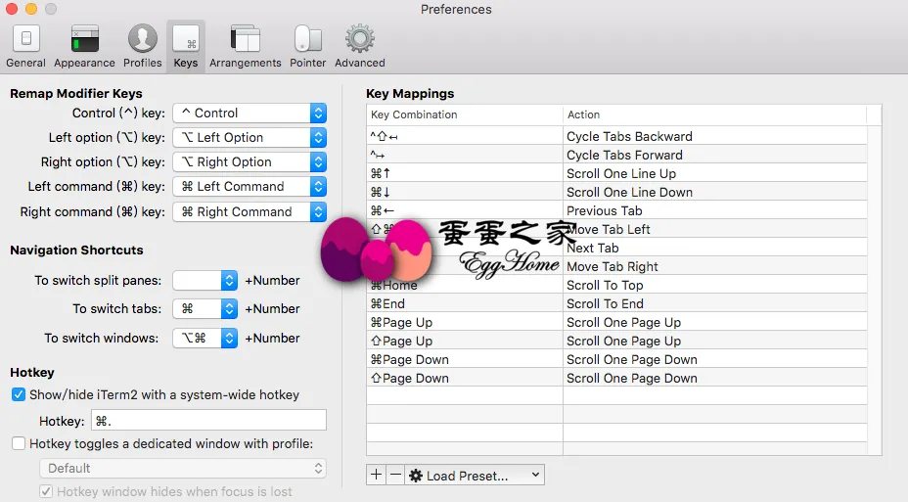Open the Right option key remap dropdown
Screen dimensions: 908x502
pyautogui.click(x=250, y=161)
